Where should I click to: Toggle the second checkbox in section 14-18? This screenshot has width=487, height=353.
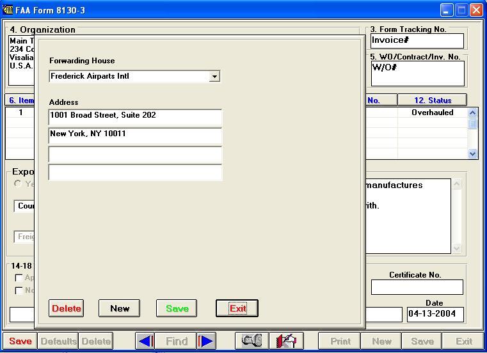pos(18,290)
